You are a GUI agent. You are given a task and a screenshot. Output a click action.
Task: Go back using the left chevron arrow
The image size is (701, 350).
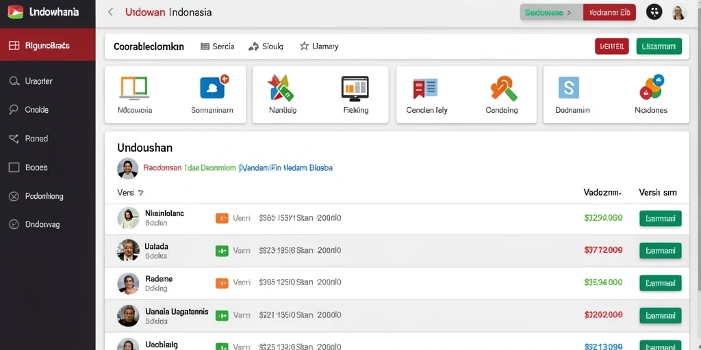click(110, 12)
